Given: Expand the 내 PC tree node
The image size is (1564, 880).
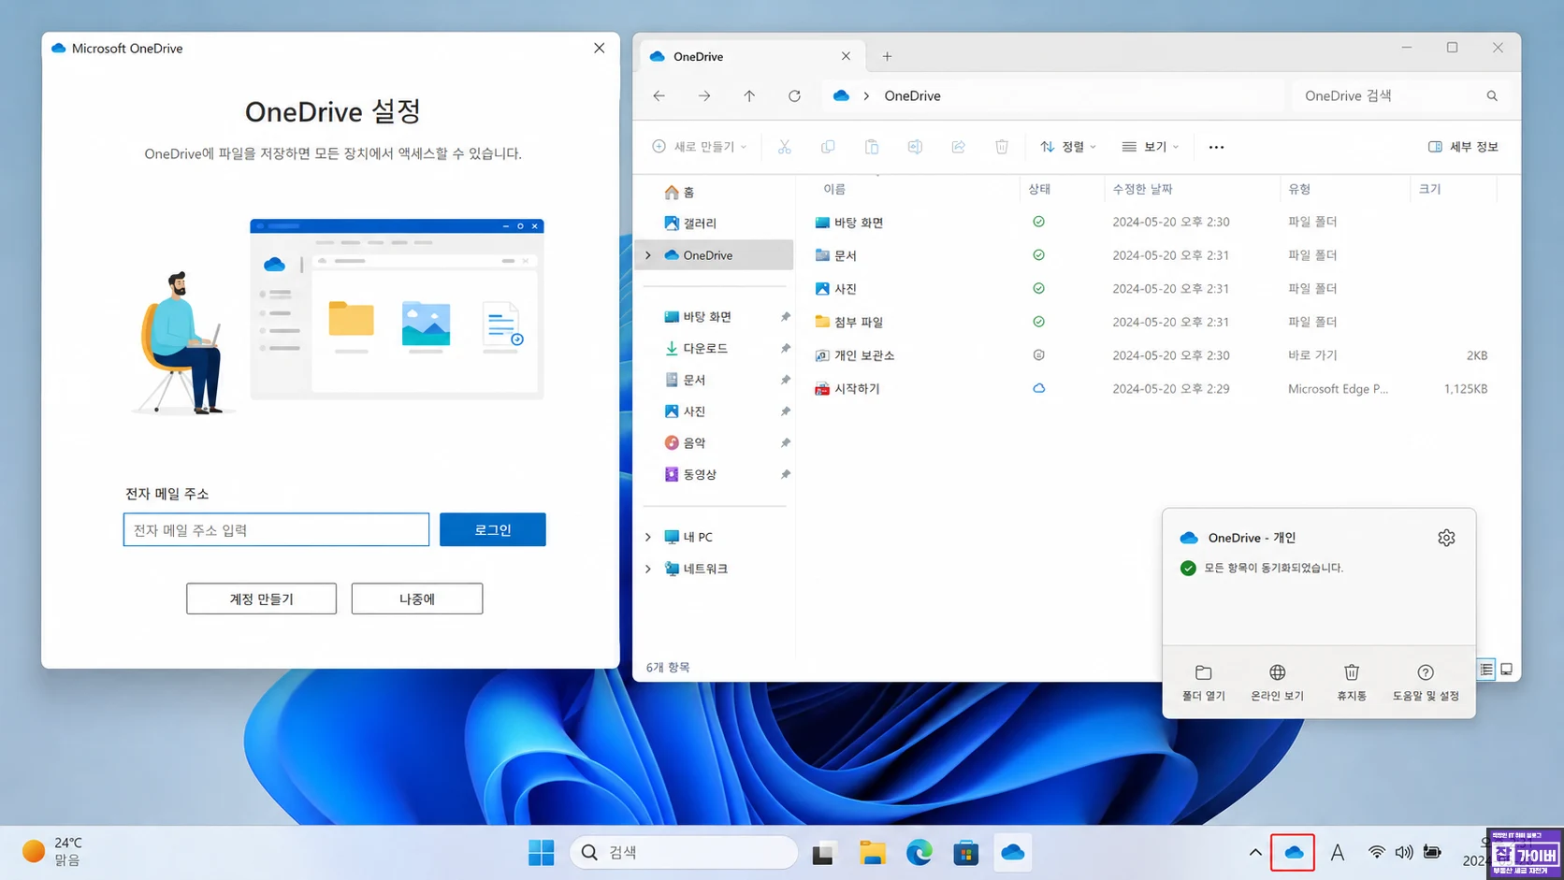Looking at the screenshot, I should pos(648,537).
